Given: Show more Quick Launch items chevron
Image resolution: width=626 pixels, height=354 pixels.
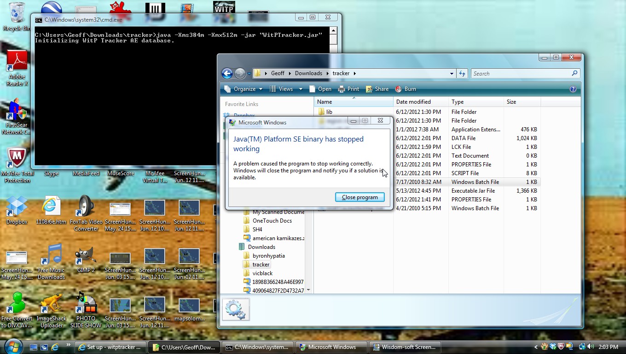Looking at the screenshot, I should 68,345.
